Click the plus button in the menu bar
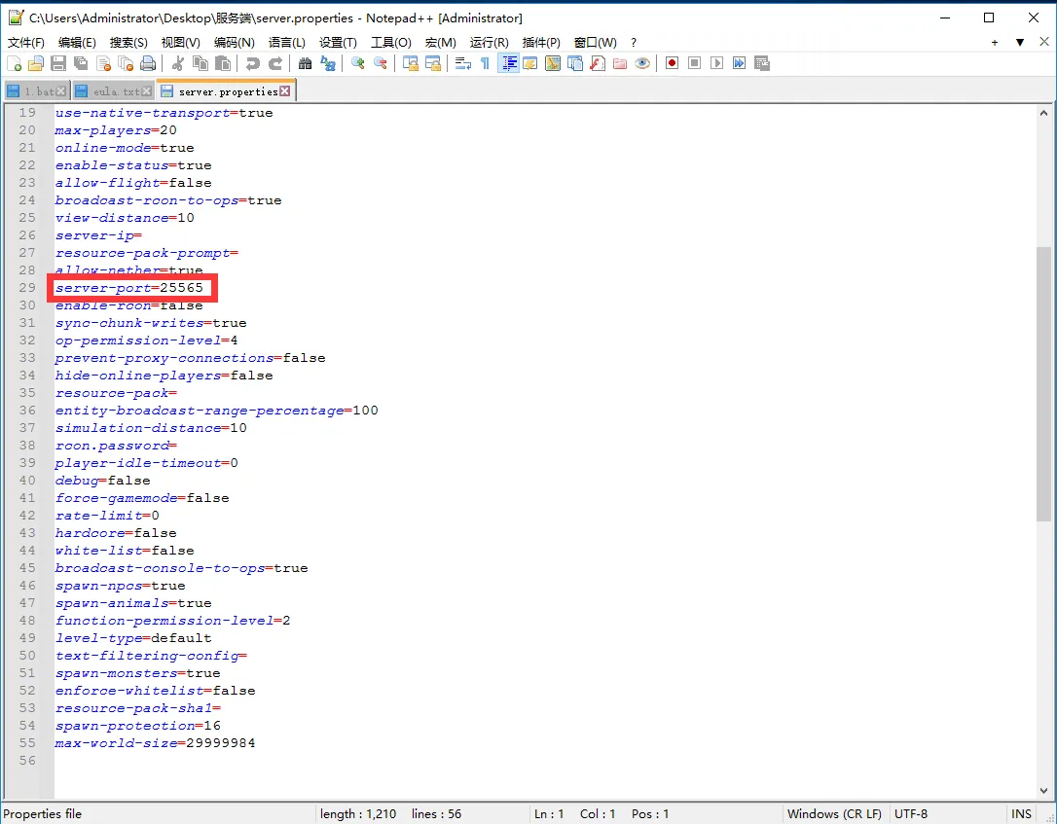 tap(995, 43)
